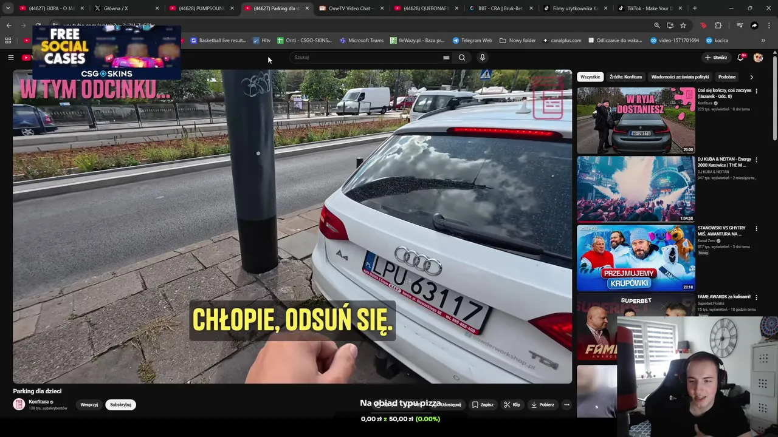Open IleWazy.pl bookmark
Image resolution: width=778 pixels, height=437 pixels.
coord(417,41)
